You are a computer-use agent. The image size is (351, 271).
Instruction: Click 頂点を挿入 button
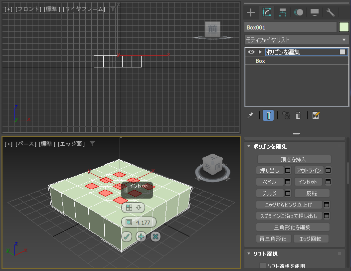pyautogui.click(x=294, y=159)
